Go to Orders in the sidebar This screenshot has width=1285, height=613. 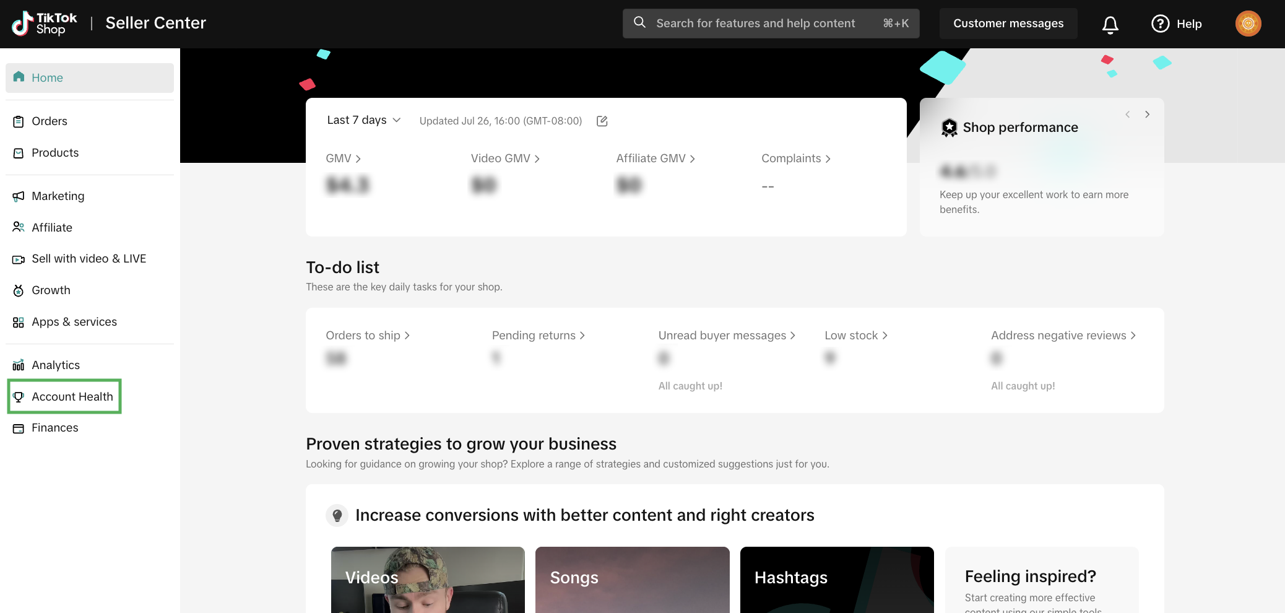49,121
